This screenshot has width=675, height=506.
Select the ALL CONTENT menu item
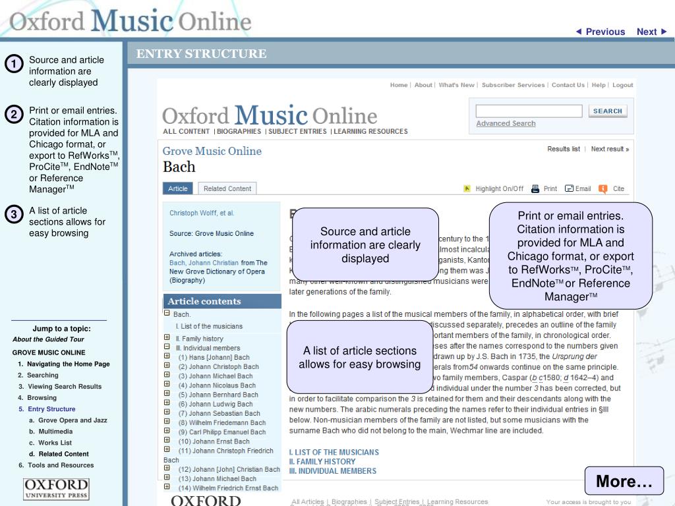tap(186, 131)
